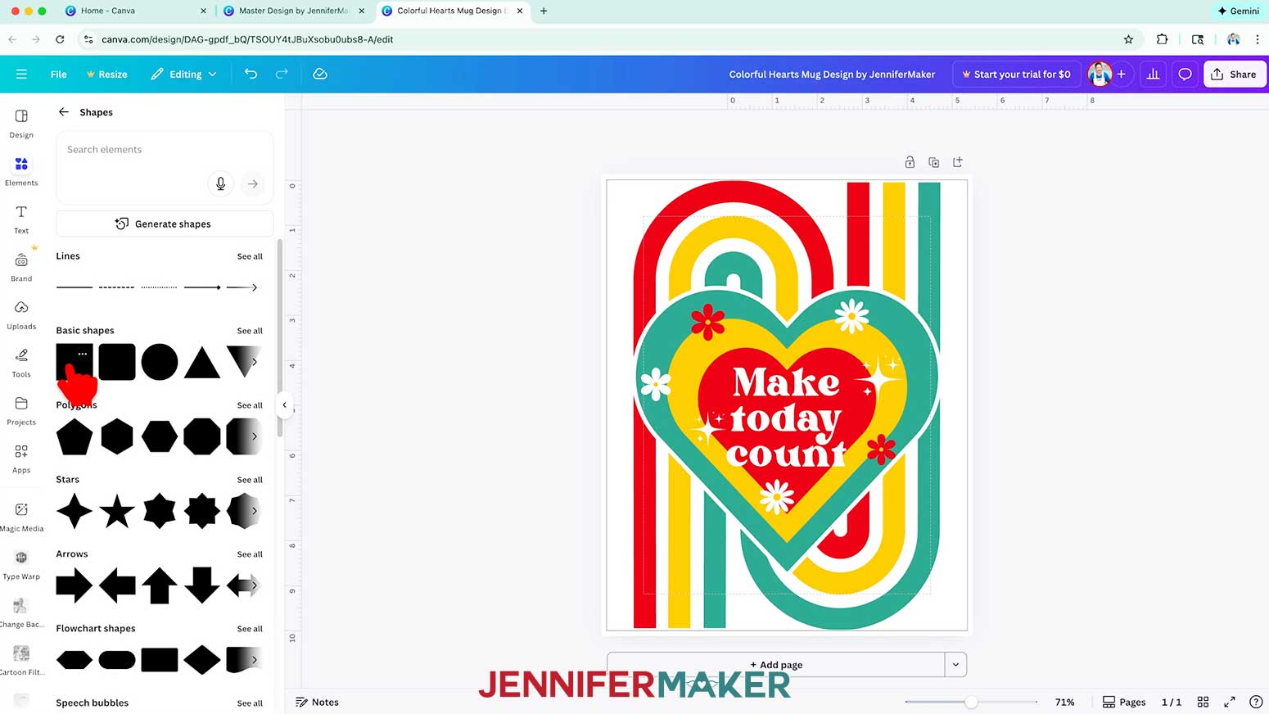Image resolution: width=1269 pixels, height=714 pixels.
Task: Open Add page dropdown arrow
Action: pos(955,665)
